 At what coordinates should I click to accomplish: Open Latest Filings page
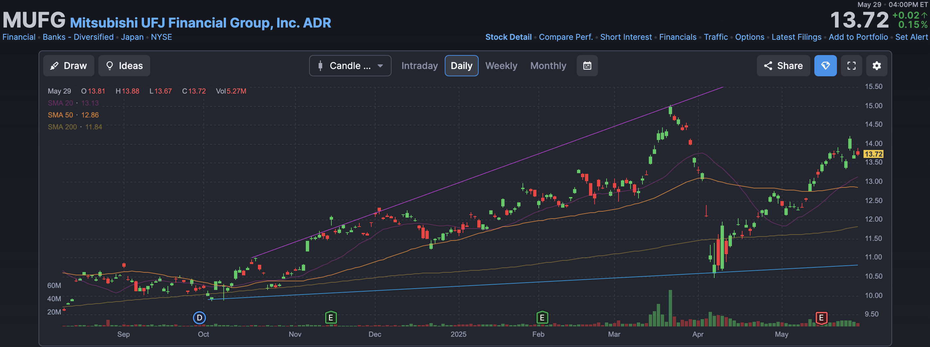point(796,37)
